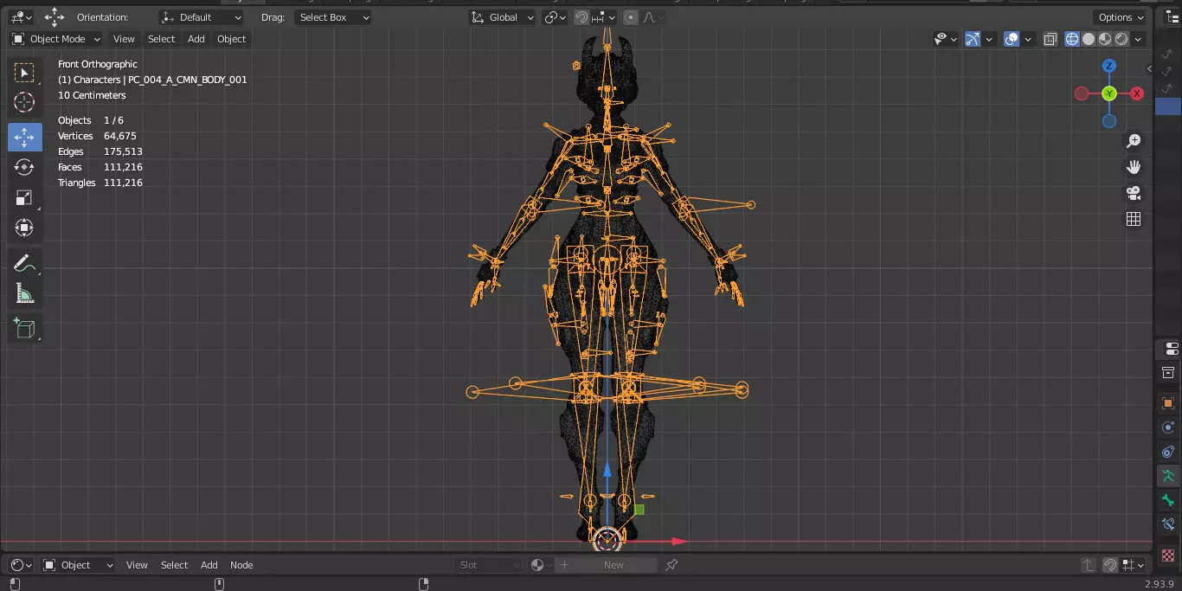Open the Object properties tab
Viewport: 1182px width, 591px height.
pos(1169,403)
